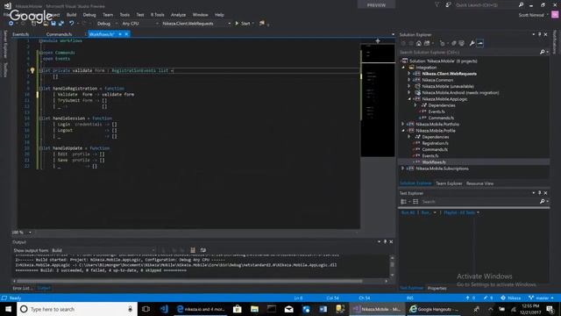
Task: Click the editor minimap scroll region
Action: coord(378,100)
